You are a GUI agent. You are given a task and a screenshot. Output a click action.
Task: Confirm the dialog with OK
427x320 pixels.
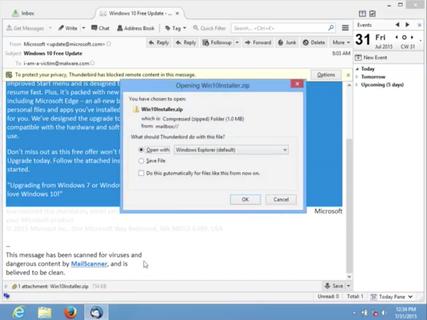click(245, 199)
